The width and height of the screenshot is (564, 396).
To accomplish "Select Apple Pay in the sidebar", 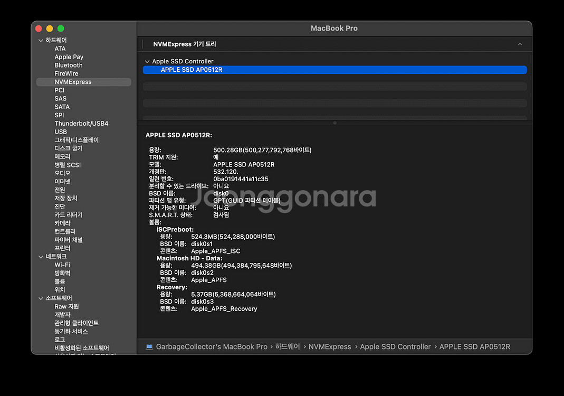I will (x=69, y=57).
